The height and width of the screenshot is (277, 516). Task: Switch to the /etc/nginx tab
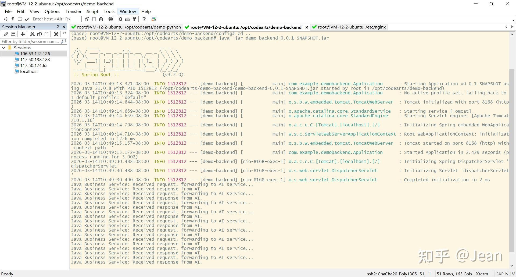(349, 27)
